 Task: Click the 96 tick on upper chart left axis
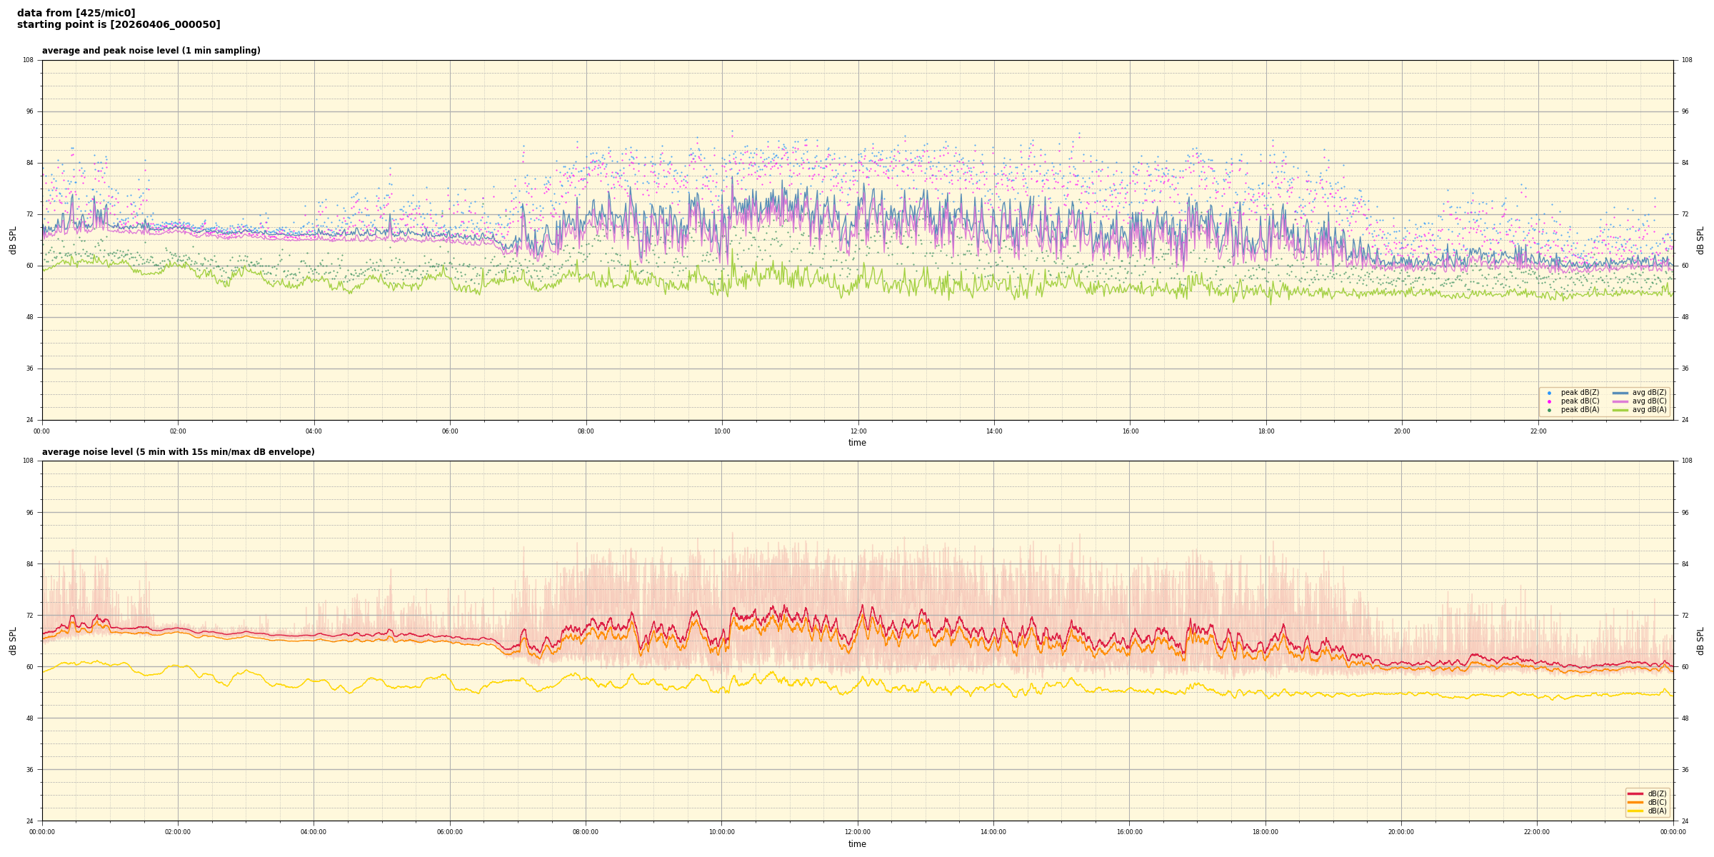click(x=29, y=111)
